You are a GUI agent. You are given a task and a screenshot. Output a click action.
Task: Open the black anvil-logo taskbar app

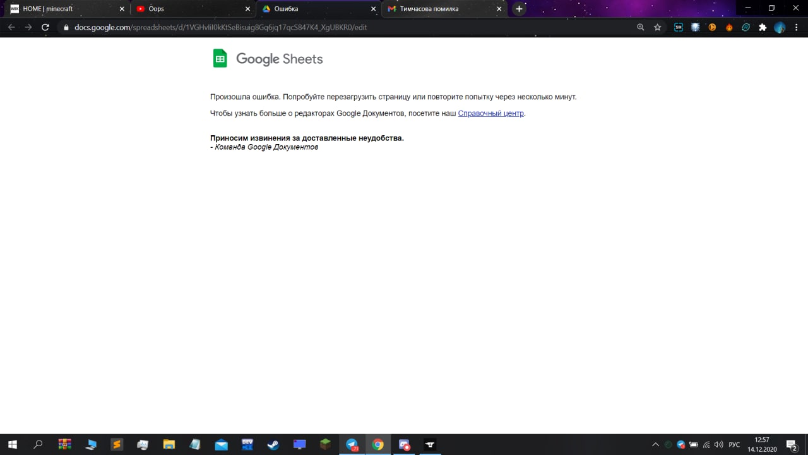pyautogui.click(x=430, y=444)
